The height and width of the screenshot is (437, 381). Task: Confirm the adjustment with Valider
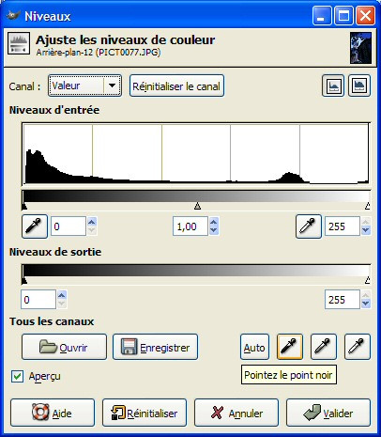[328, 413]
